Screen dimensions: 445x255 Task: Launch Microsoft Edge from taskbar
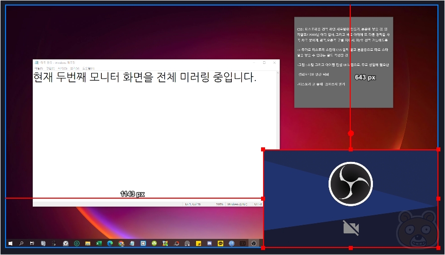[110, 243]
